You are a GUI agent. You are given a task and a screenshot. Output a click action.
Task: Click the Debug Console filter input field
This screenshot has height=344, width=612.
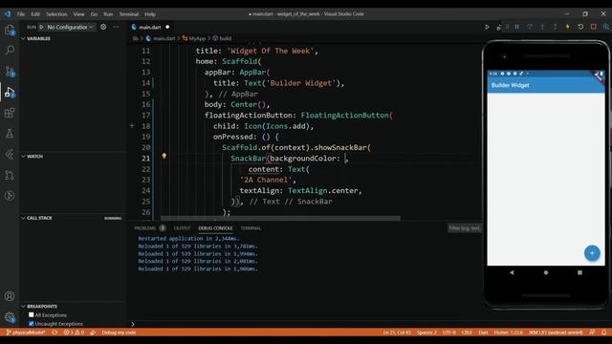tap(464, 228)
